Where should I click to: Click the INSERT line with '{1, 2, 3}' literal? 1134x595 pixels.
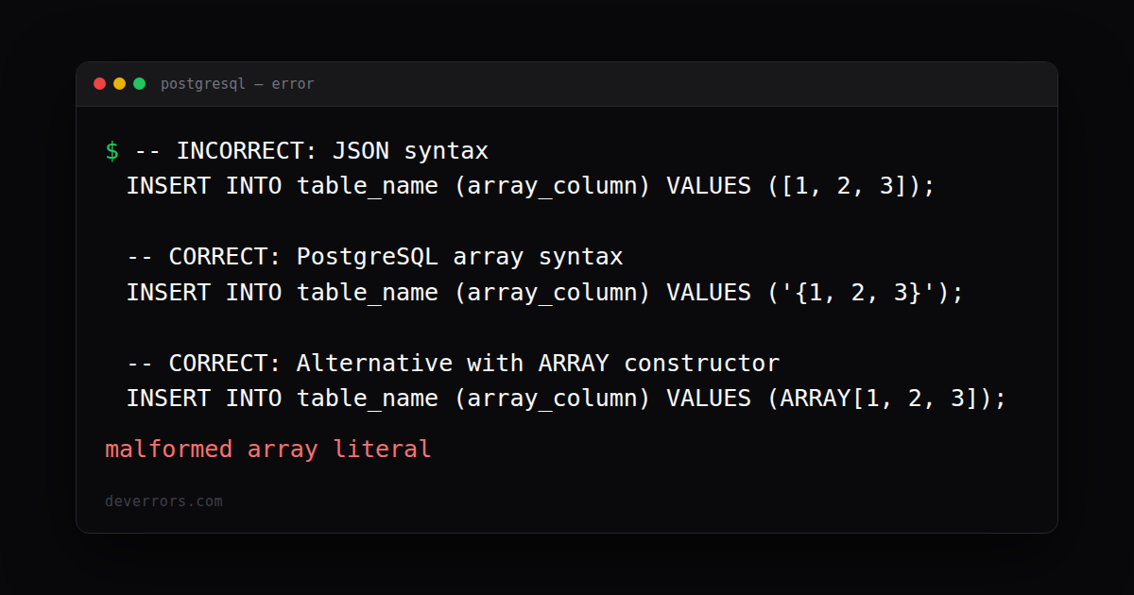pos(544,293)
